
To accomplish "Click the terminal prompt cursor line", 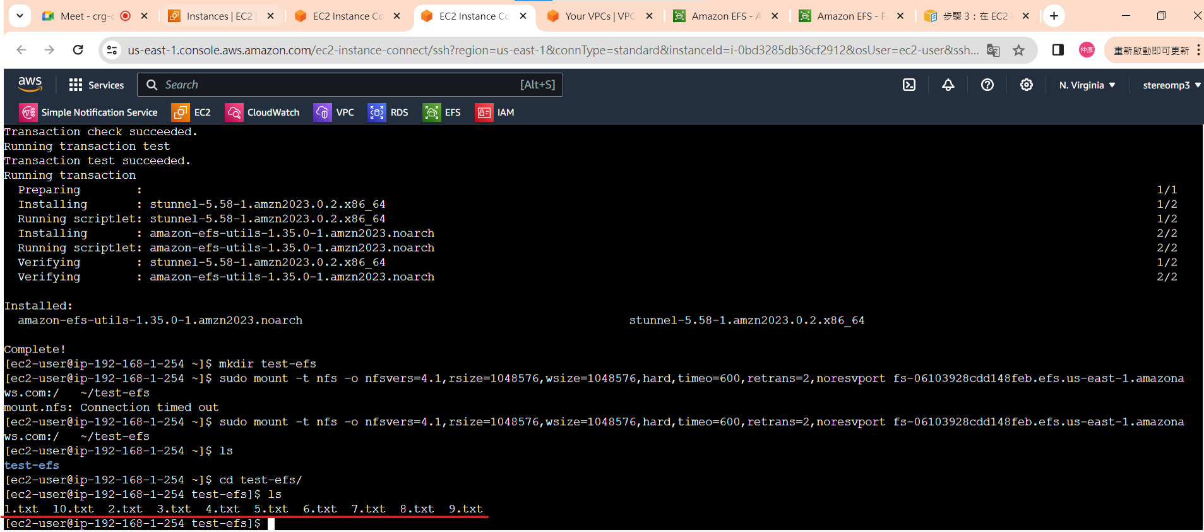I will pos(140,523).
